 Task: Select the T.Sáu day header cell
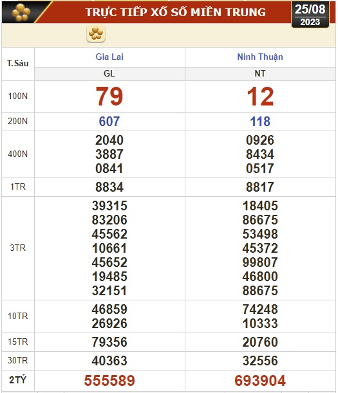click(18, 64)
